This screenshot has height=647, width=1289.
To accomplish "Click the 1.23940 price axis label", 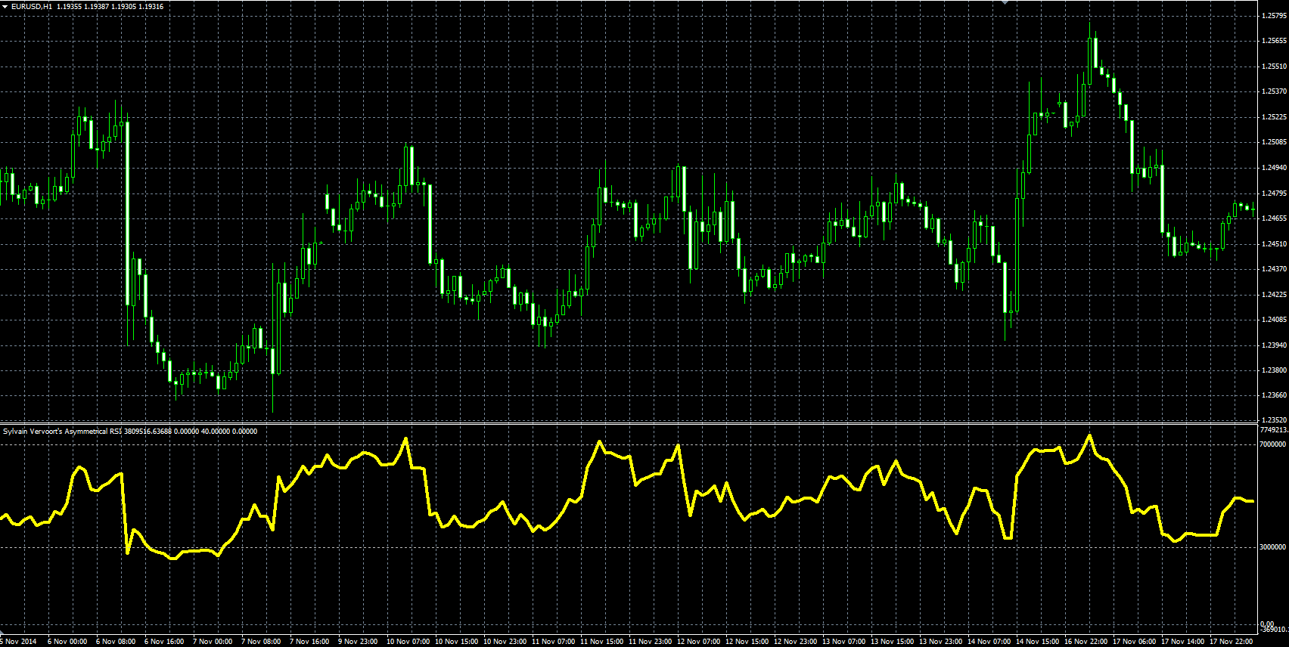I will [1275, 345].
